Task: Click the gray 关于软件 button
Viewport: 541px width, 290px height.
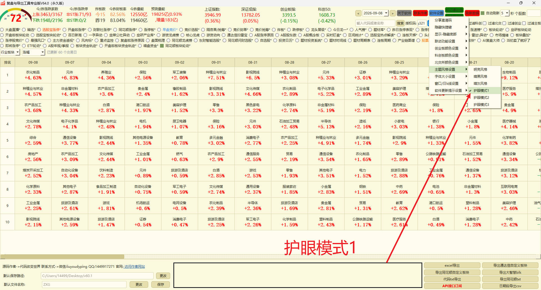Action: (404, 13)
